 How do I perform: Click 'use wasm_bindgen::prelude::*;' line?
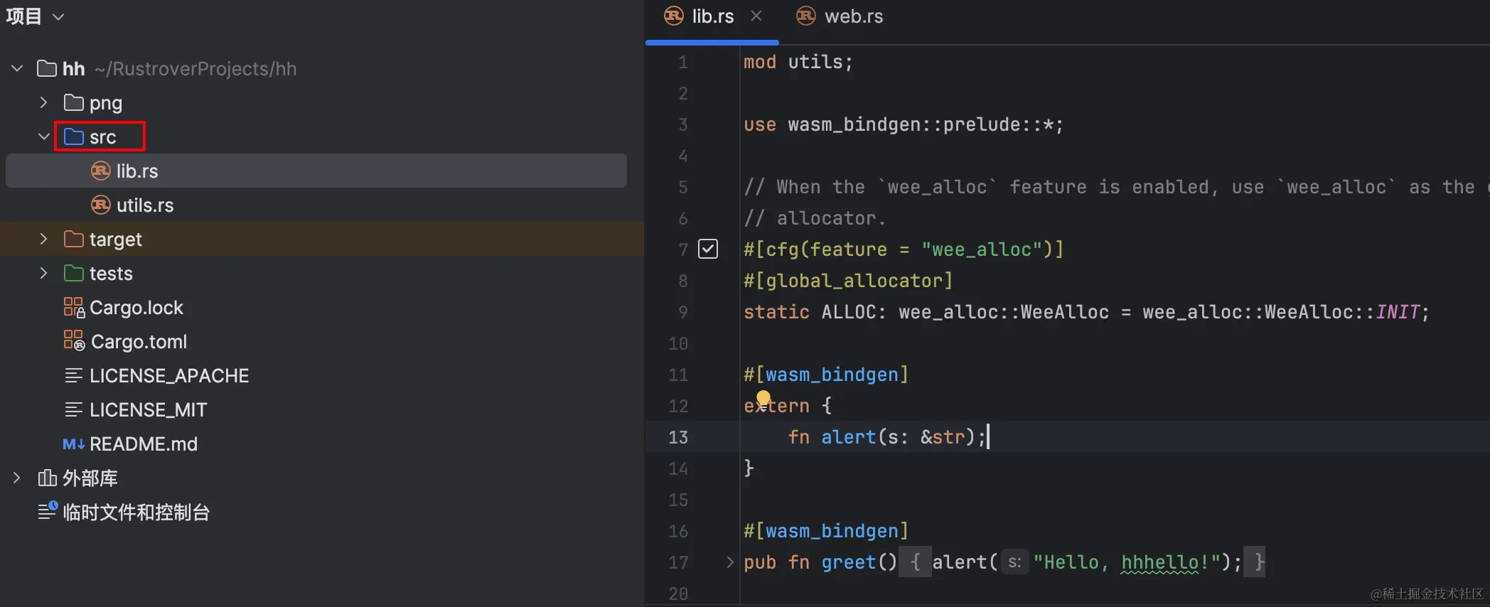pos(904,124)
